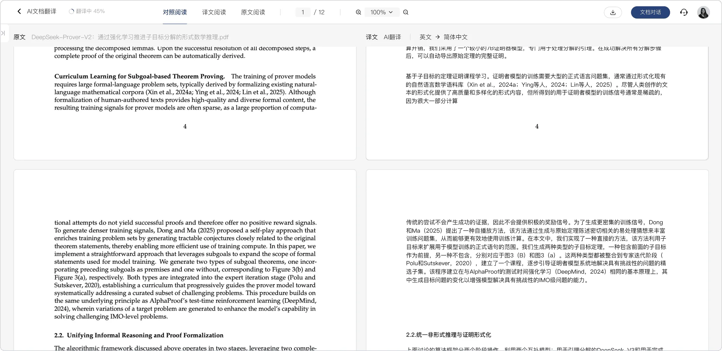
Task: Click the current page number field
Action: [x=303, y=12]
